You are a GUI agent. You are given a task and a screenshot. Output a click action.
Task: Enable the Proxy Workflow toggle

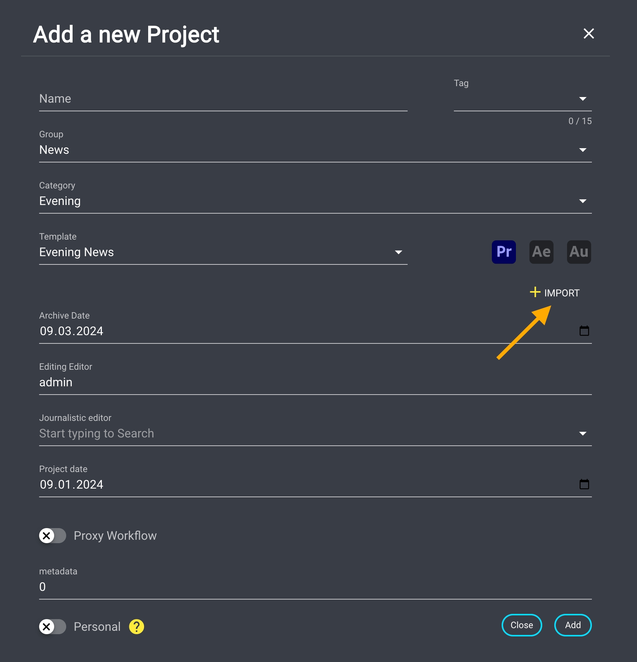click(x=53, y=536)
